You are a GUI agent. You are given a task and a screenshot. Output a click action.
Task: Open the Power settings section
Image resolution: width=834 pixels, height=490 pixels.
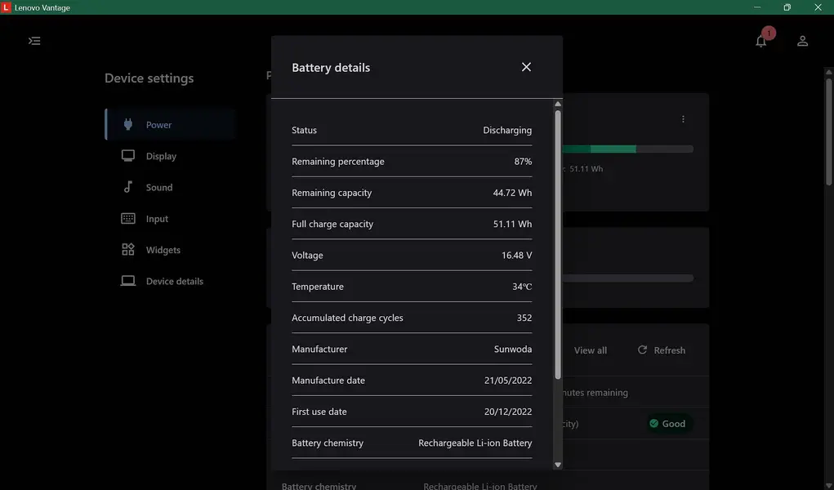pyautogui.click(x=172, y=124)
